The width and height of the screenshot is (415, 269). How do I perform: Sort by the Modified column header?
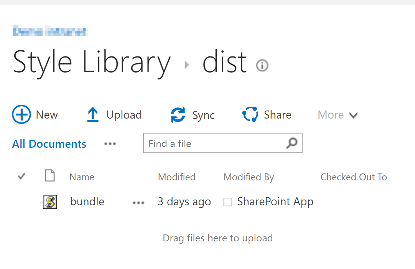(x=177, y=177)
